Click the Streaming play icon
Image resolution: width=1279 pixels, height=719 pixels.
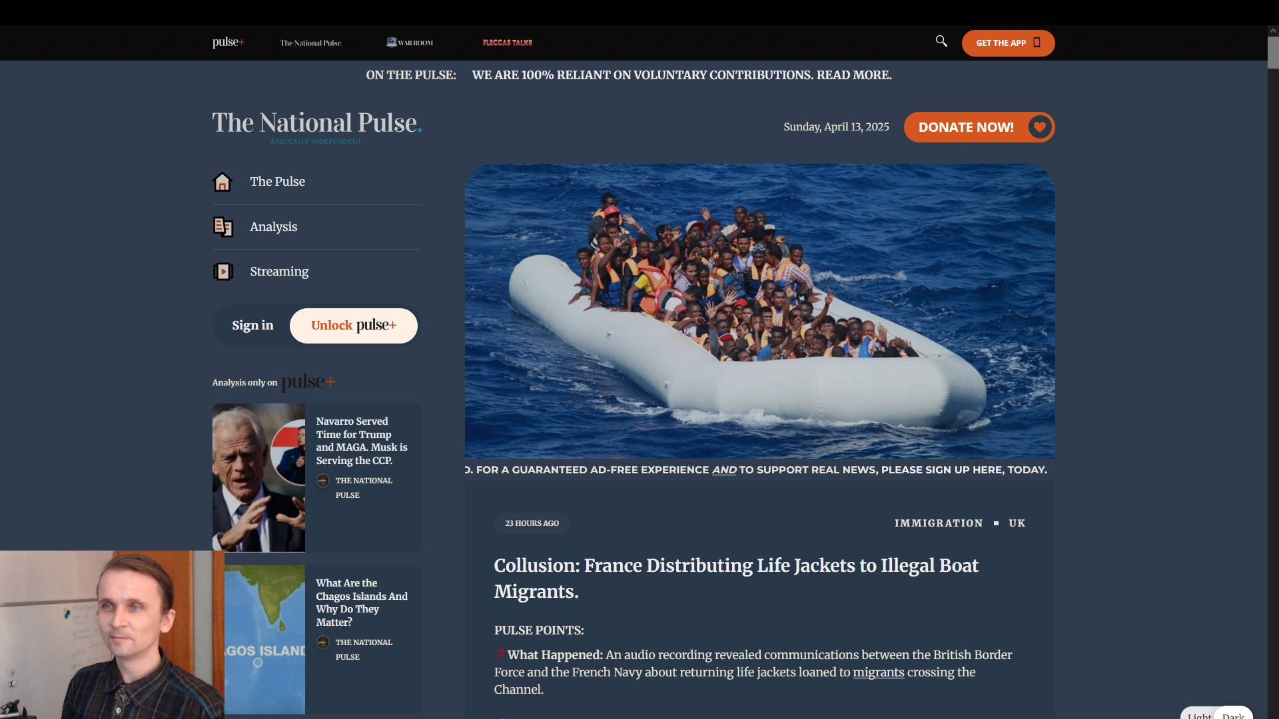222,272
